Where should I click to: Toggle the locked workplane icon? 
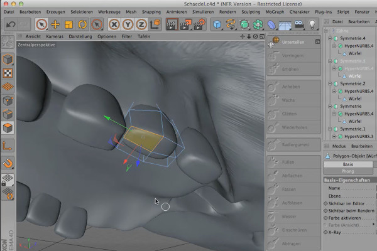click(7, 179)
